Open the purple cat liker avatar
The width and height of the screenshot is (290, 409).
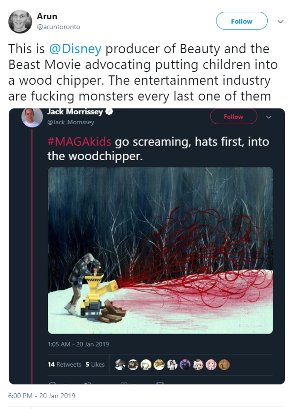(185, 365)
